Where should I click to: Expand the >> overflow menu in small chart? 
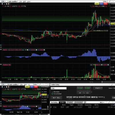(29, 85)
